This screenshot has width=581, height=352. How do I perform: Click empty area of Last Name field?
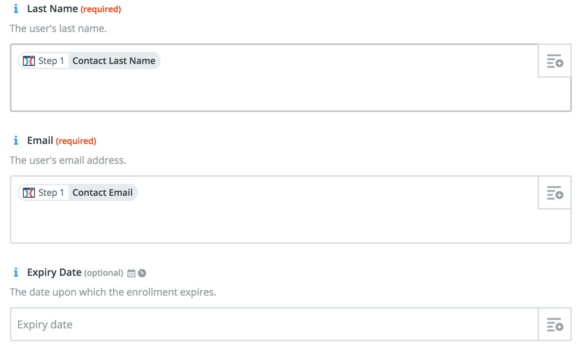pos(274,91)
